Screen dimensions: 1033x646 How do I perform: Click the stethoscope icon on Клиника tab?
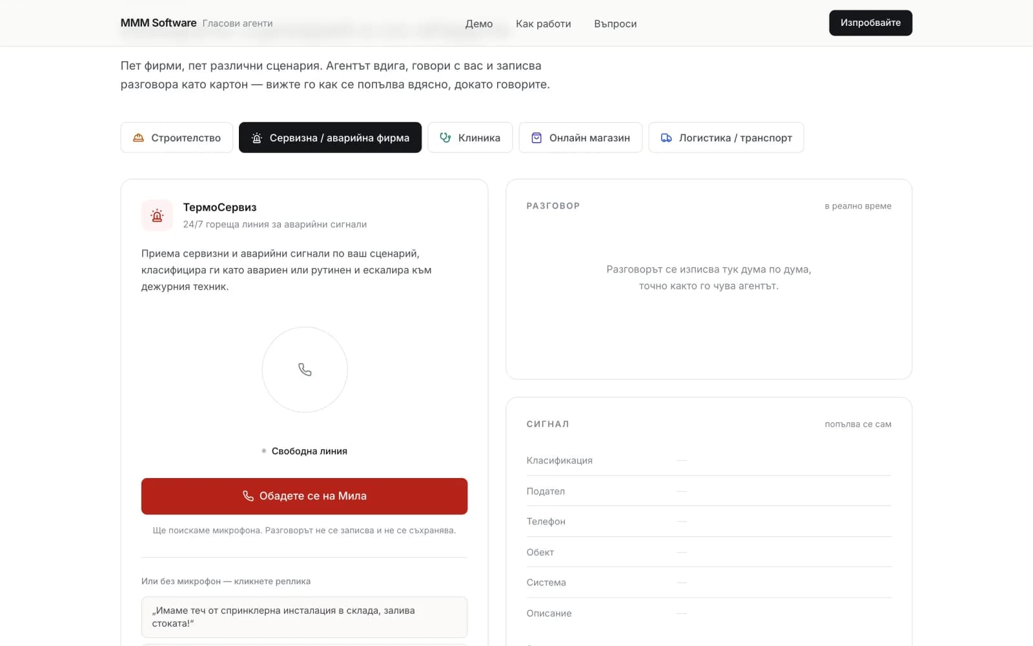click(445, 138)
